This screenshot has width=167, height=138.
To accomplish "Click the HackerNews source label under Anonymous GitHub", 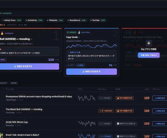I will pos(11,100).
